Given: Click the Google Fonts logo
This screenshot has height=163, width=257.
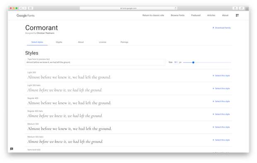Looking at the screenshot, I should pyautogui.click(x=25, y=16).
